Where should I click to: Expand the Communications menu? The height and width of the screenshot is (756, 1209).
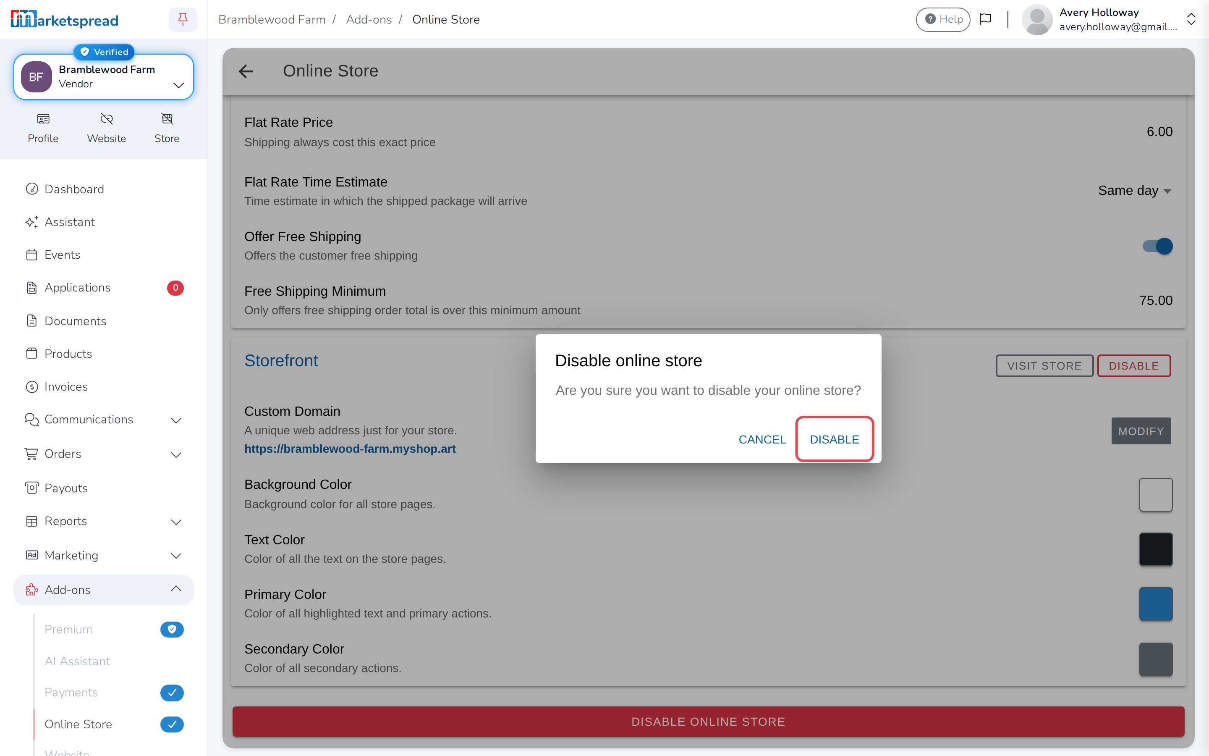pos(176,420)
